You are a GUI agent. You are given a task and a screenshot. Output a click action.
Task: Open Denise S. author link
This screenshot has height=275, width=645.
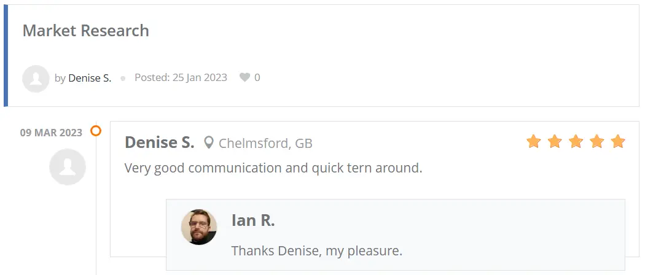click(x=90, y=78)
